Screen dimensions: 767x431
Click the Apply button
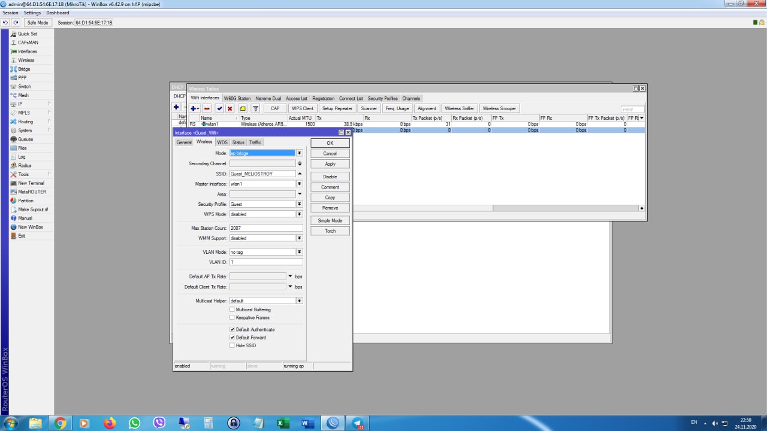pos(330,164)
